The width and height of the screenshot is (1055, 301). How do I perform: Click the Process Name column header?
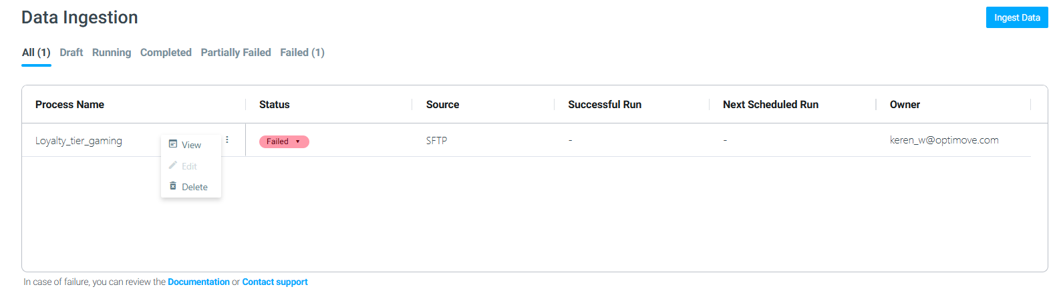click(x=69, y=104)
